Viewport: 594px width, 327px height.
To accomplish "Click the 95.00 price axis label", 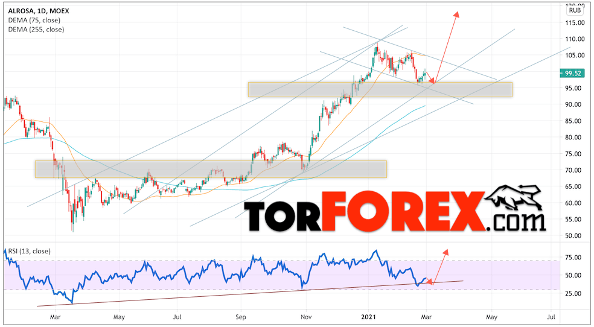I will [573, 88].
